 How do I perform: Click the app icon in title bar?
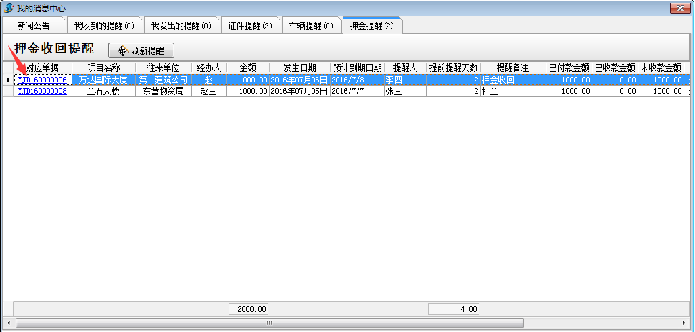pyautogui.click(x=8, y=7)
